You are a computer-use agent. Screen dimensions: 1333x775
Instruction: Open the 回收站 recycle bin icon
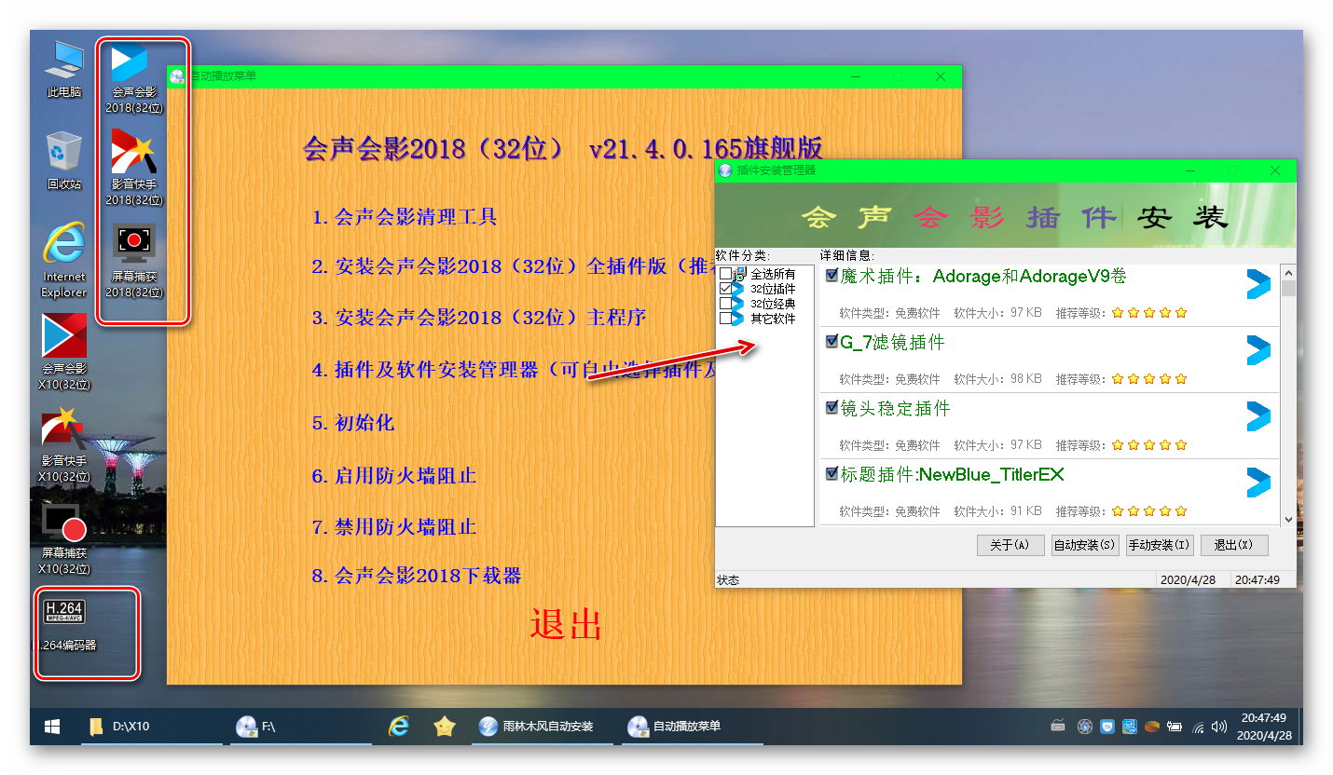click(x=63, y=153)
